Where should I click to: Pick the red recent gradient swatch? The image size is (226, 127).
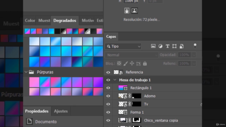[39, 31]
